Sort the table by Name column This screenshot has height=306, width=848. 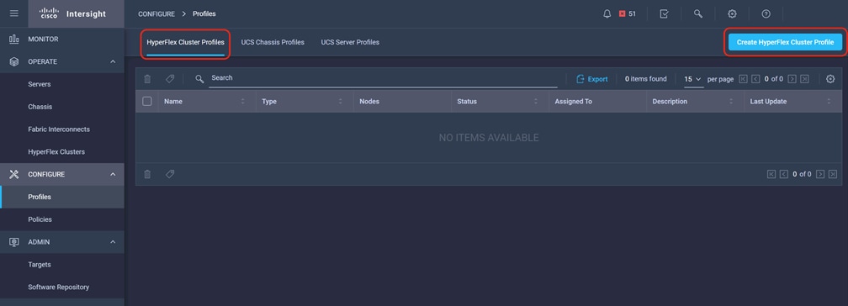[x=243, y=102]
